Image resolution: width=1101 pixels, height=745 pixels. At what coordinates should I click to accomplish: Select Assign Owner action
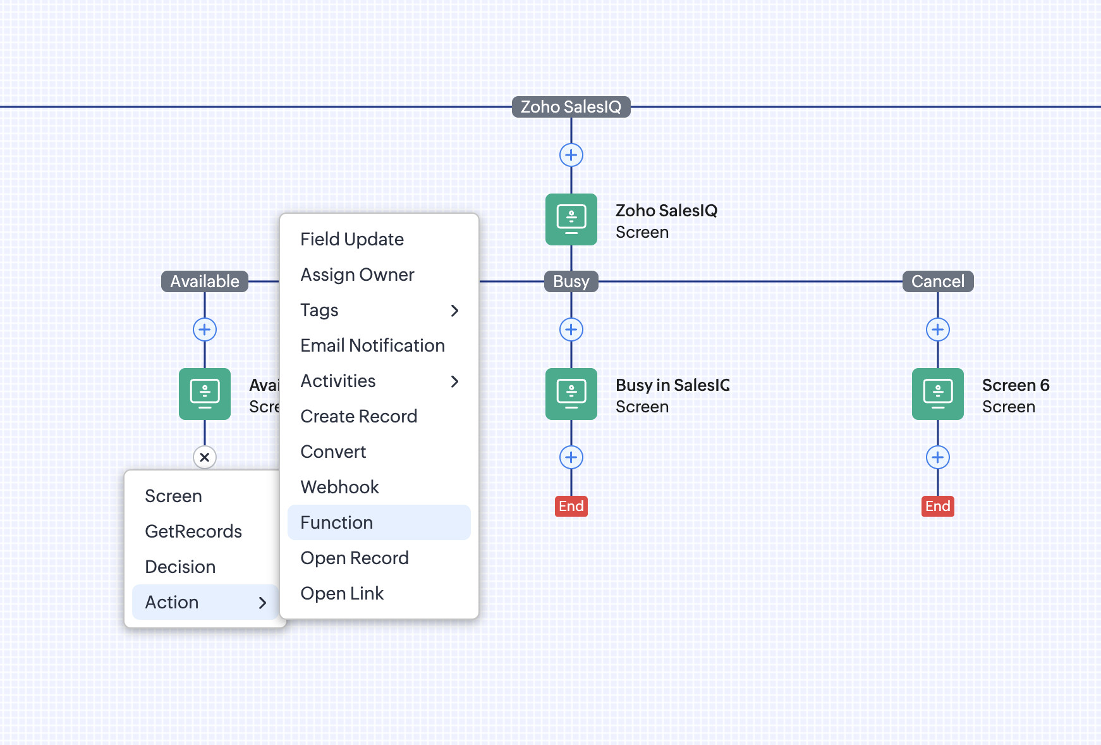tap(379, 274)
